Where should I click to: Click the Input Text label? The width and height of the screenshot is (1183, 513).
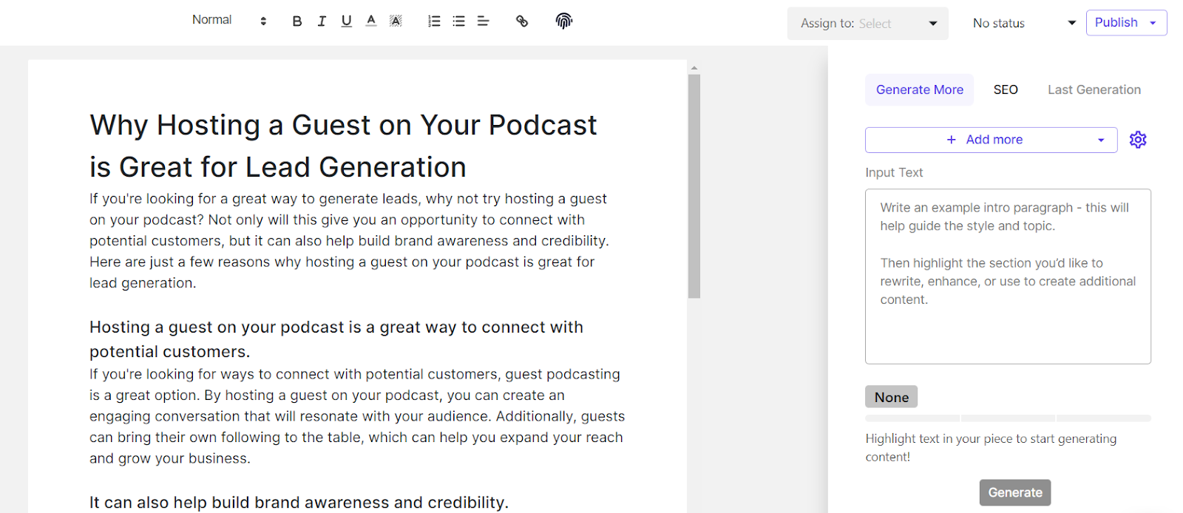coord(894,172)
